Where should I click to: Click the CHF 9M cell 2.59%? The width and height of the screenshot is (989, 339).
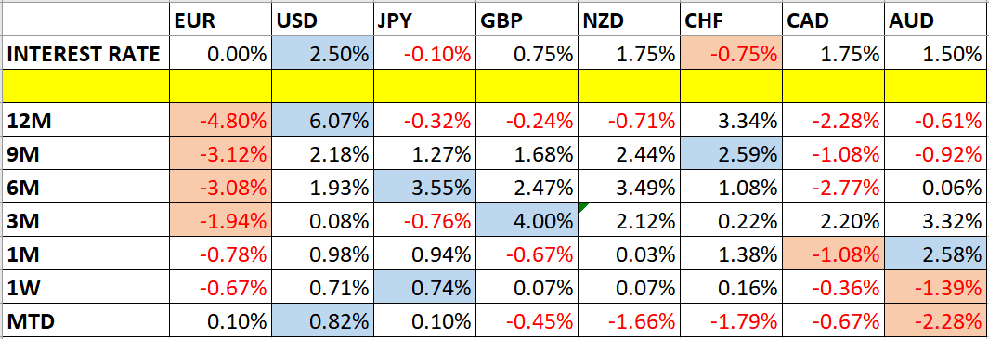pos(731,153)
